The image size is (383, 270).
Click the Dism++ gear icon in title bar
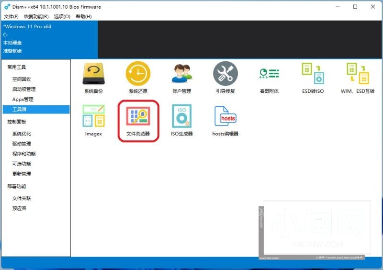pos(7,7)
